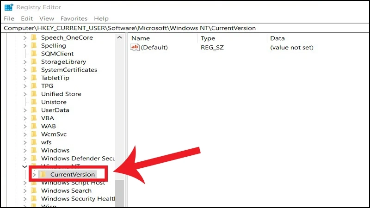The image size is (370, 208).
Task: Select the SQMClient key label
Action: click(57, 54)
